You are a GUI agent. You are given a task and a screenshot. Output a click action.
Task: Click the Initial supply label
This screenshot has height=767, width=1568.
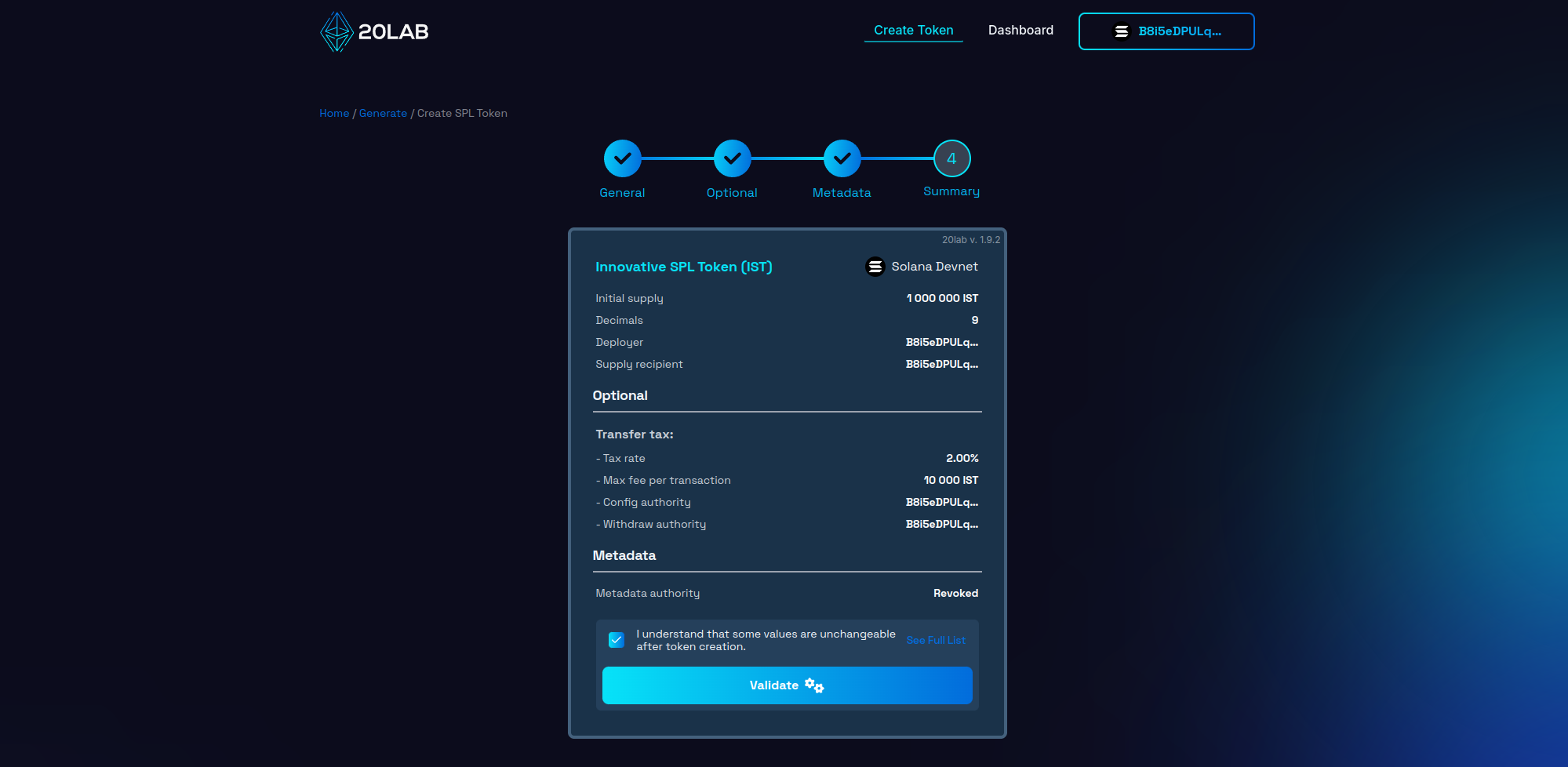click(629, 298)
